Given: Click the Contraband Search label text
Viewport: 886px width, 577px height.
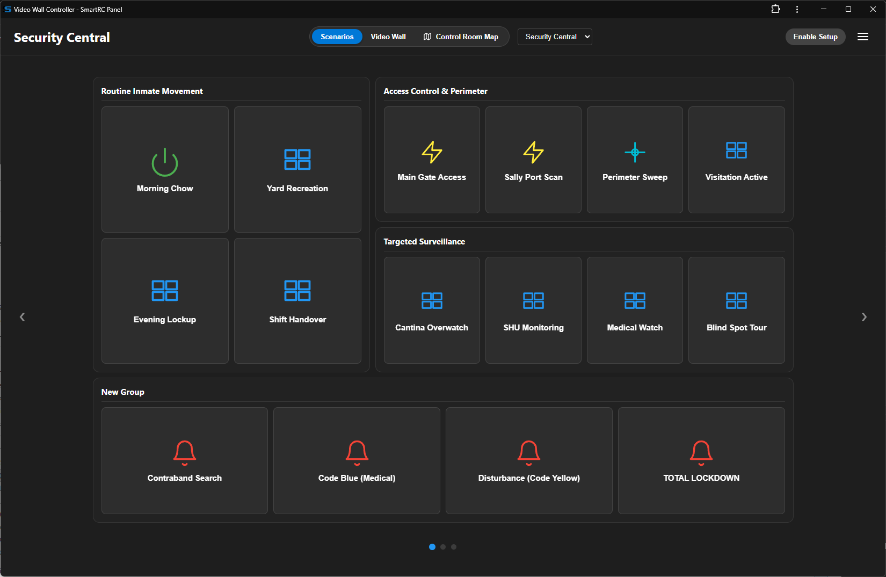Looking at the screenshot, I should tap(185, 478).
